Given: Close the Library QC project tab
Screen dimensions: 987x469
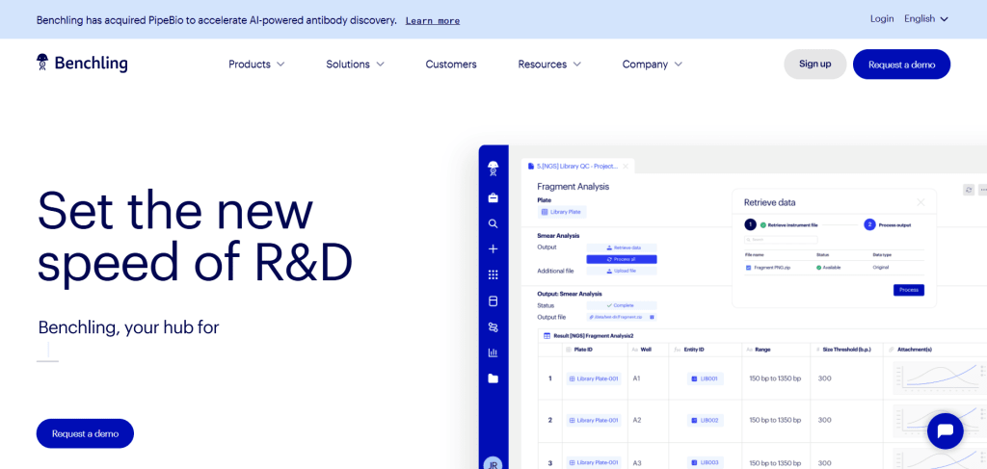Looking at the screenshot, I should click(625, 166).
